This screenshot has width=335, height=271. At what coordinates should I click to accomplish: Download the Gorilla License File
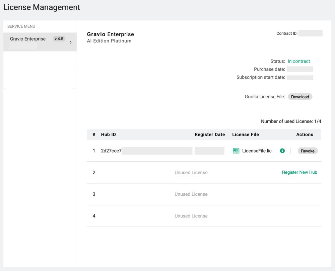[300, 97]
